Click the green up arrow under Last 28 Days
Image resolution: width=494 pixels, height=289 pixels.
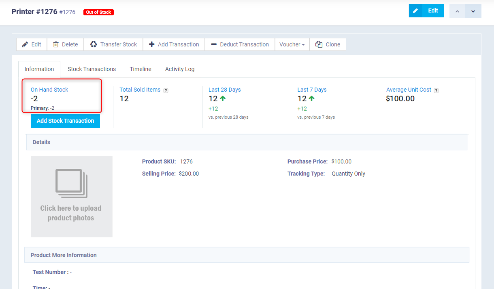click(x=223, y=98)
